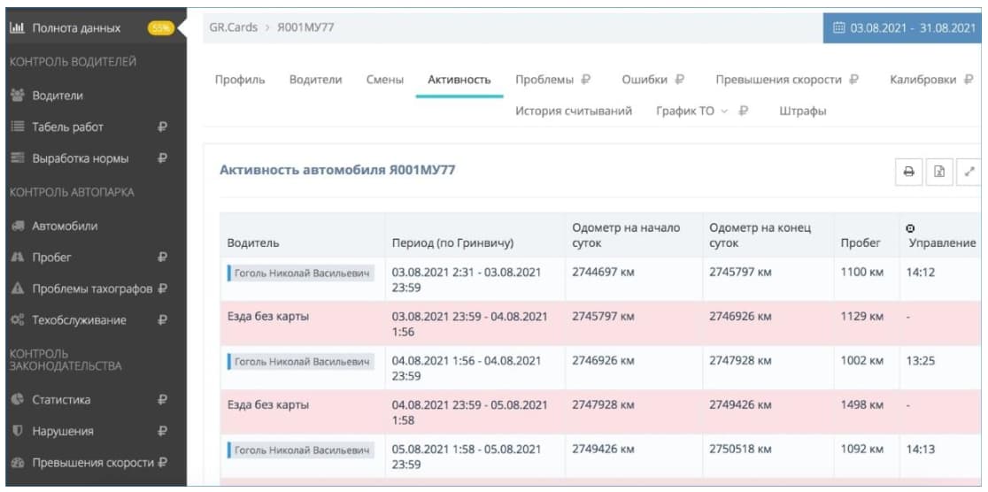Viewport: 988px width, 492px height.
Task: Click the Водители people icon in sidebar
Action: coord(17,95)
